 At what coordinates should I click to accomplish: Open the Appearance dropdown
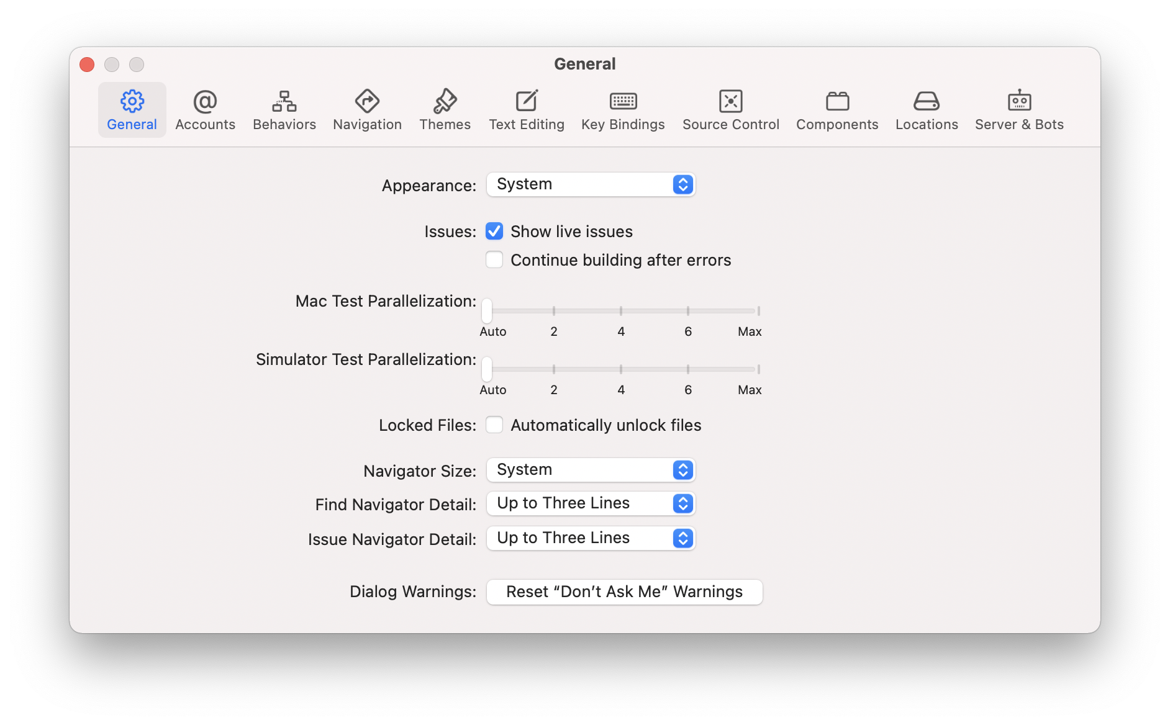coord(591,184)
